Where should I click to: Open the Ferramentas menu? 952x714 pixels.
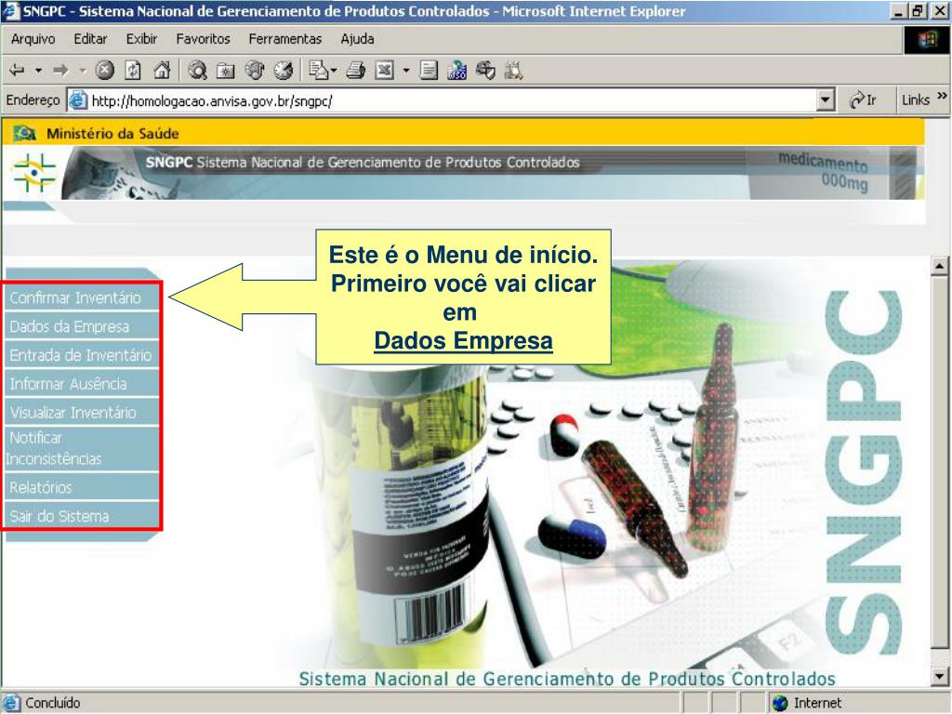[x=284, y=39]
